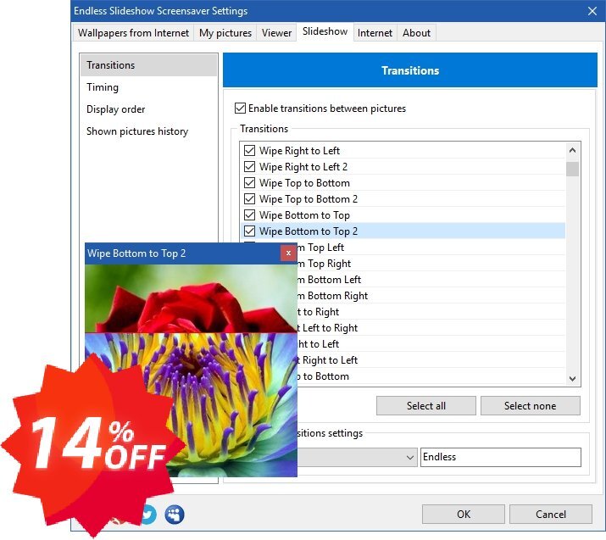The width and height of the screenshot is (606, 540).
Task: Open the transitions settings dropdown arrow
Action: (409, 457)
